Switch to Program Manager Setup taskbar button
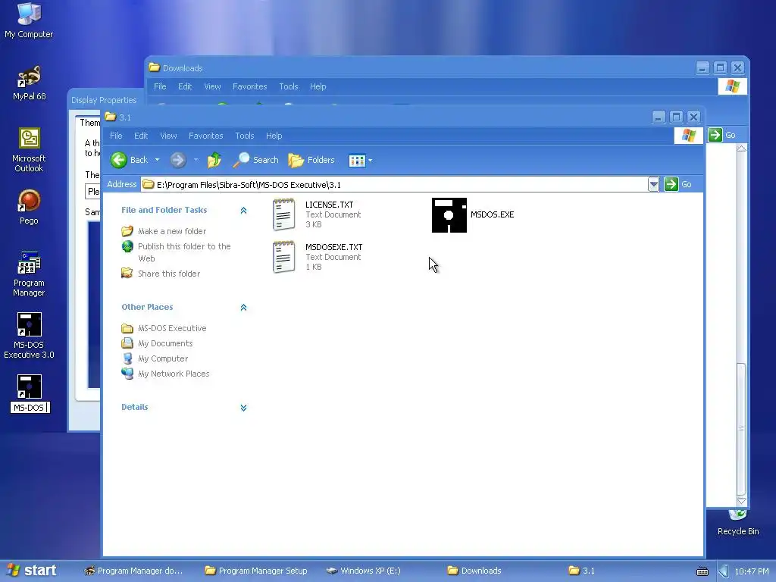Viewport: 776px width, 582px height. point(256,571)
